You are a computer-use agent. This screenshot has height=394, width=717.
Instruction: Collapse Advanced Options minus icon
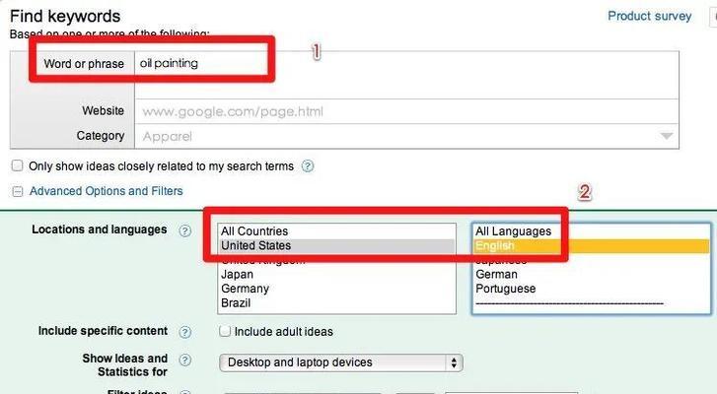[x=18, y=191]
